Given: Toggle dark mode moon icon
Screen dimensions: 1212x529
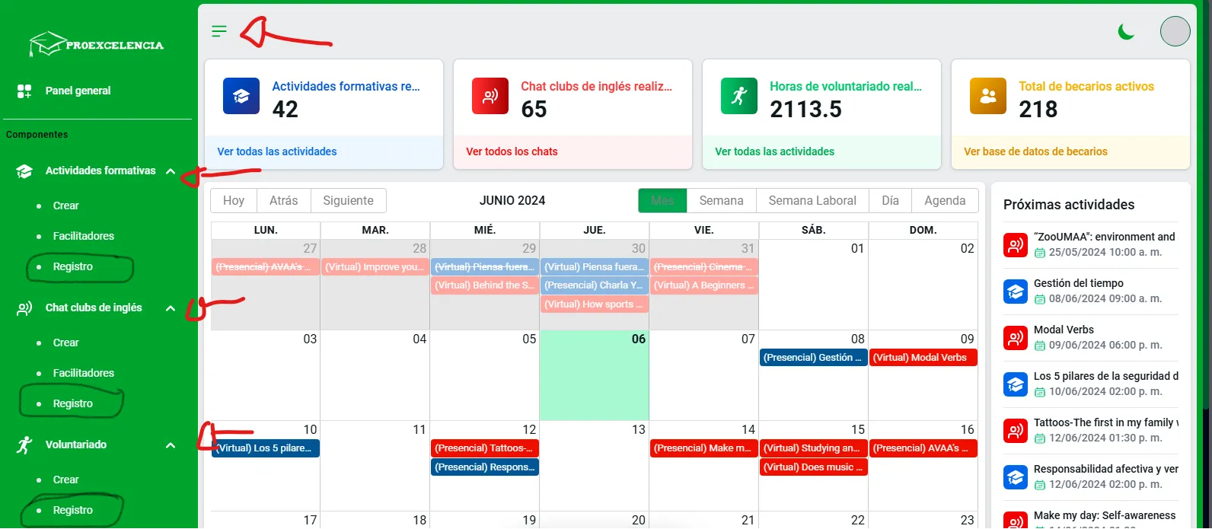Looking at the screenshot, I should (1126, 31).
